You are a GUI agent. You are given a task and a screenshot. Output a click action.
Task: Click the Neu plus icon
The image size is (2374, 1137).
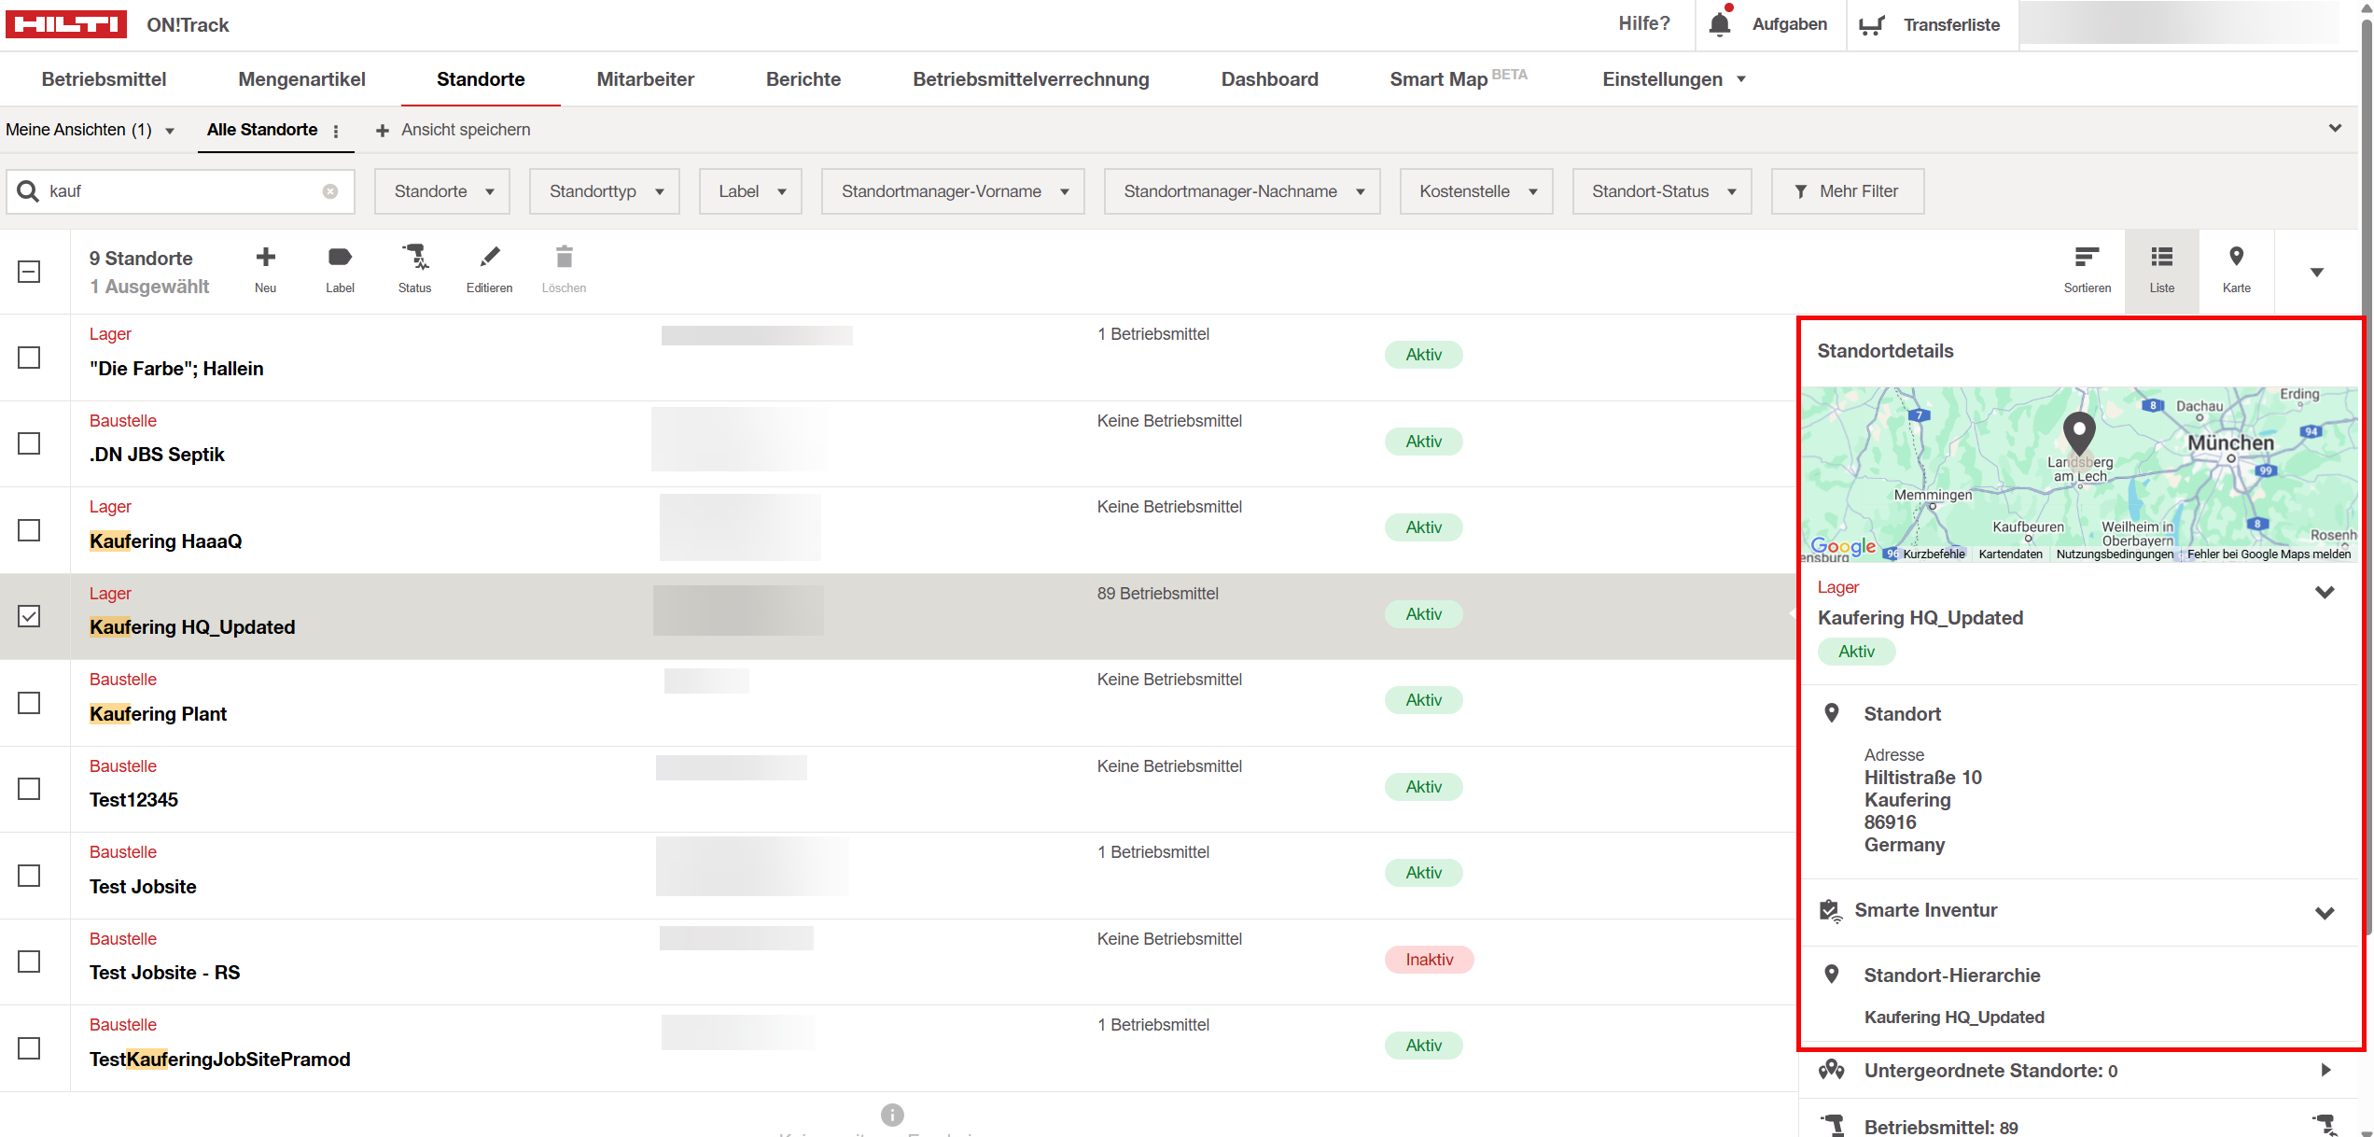click(x=266, y=258)
